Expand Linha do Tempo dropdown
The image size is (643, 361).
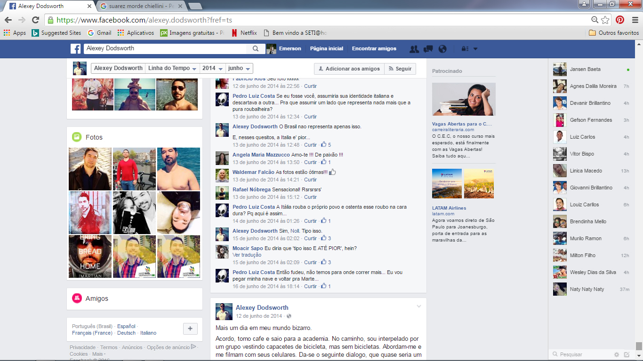172,68
